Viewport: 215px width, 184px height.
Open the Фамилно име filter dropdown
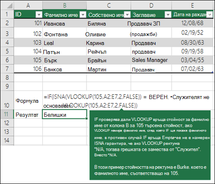[83, 14]
